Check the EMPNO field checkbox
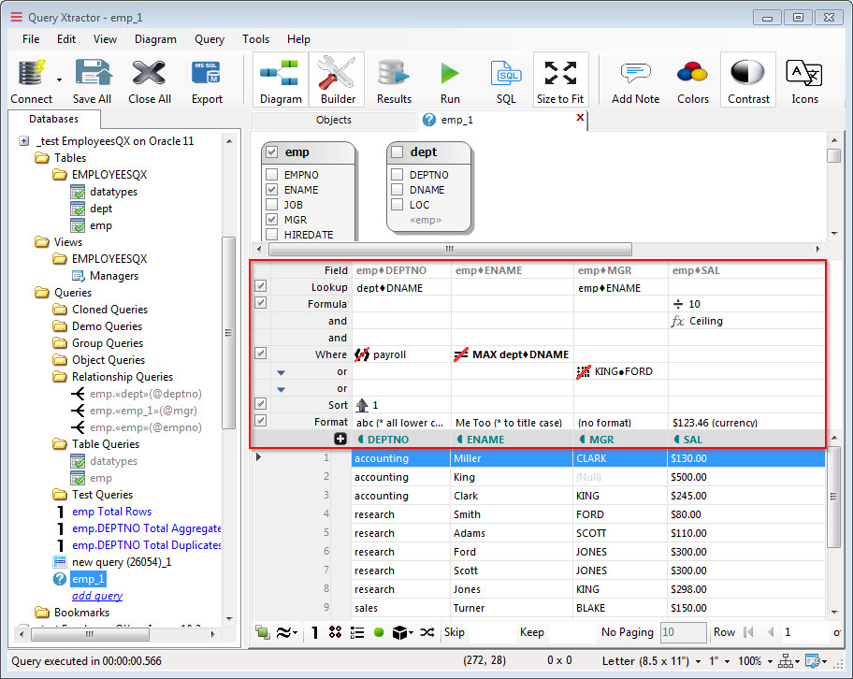The height and width of the screenshot is (679, 853). pyautogui.click(x=272, y=175)
